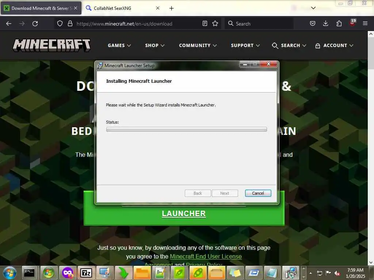
Task: Open the ACCOUNT dropdown
Action: (334, 46)
